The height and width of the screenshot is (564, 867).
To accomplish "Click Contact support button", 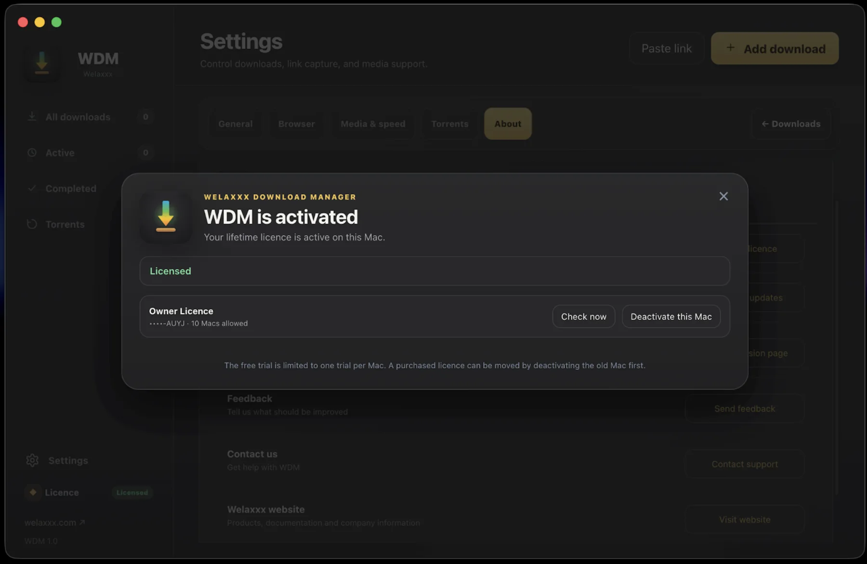I will point(745,464).
